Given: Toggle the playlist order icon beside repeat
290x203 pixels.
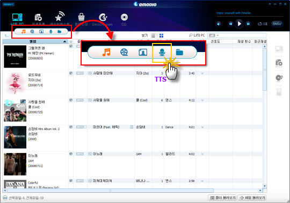Looking at the screenshot, I should coord(265,24).
